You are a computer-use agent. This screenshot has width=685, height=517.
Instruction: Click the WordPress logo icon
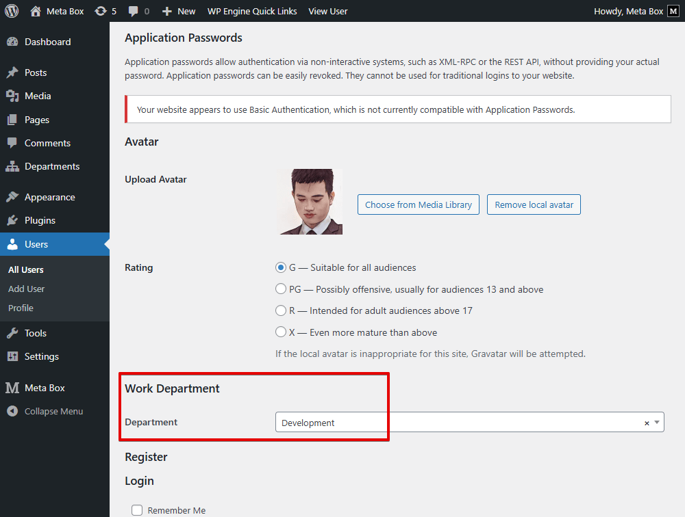click(x=12, y=11)
